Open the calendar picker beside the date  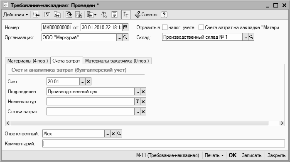pyautogui.click(x=125, y=27)
